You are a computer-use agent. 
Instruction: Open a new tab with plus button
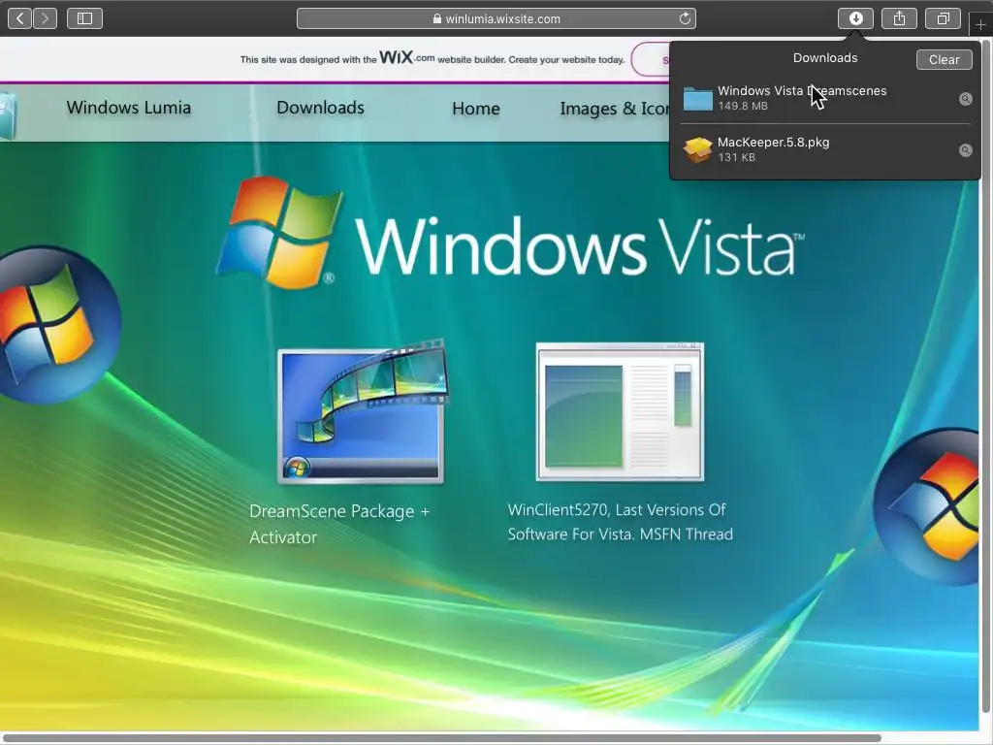(x=980, y=24)
